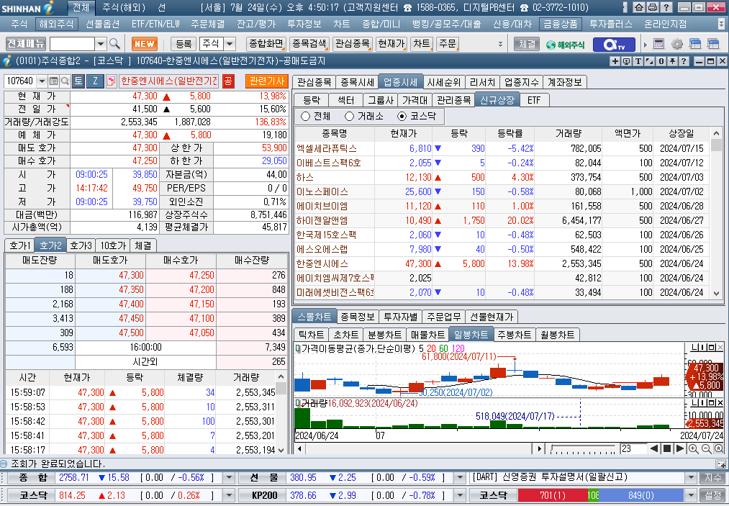Open the calculator icon in top toolbar
Image resolution: width=729 pixels, height=506 pixels.
(x=658, y=44)
